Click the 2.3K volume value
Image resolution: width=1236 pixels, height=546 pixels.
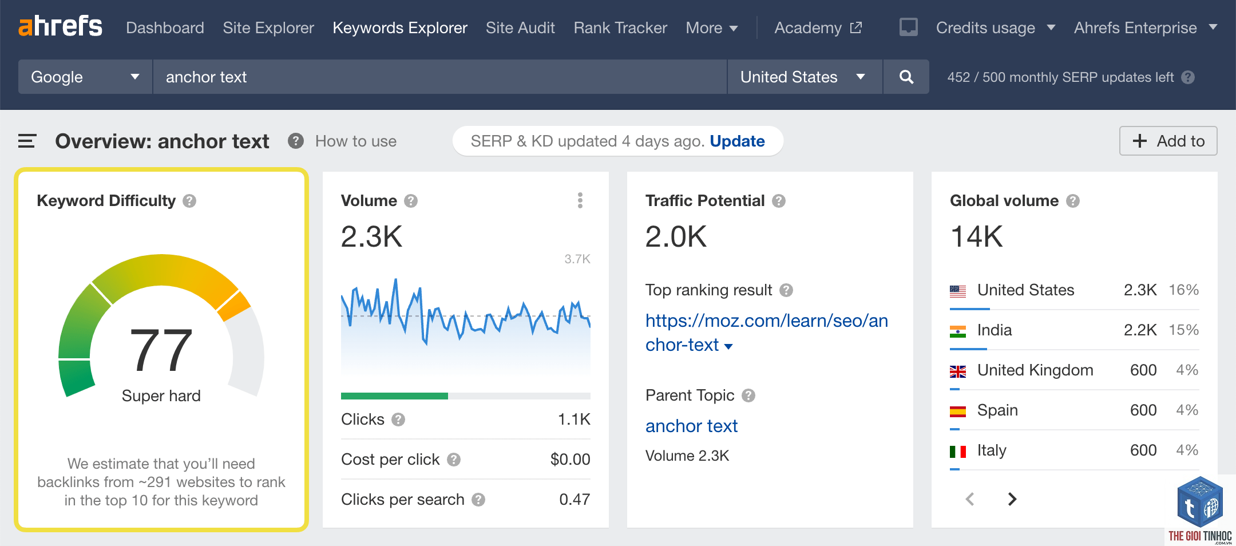(371, 236)
